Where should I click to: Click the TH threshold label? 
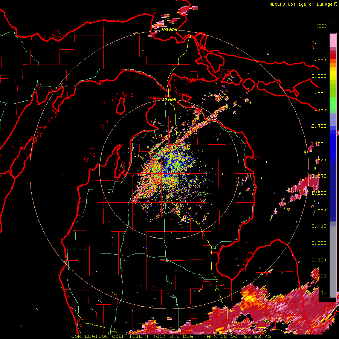(324, 293)
